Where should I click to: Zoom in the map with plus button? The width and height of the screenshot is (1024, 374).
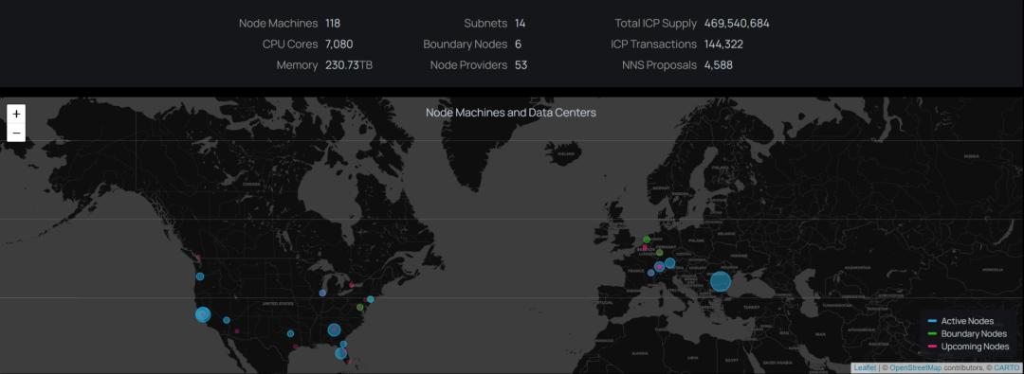(16, 114)
